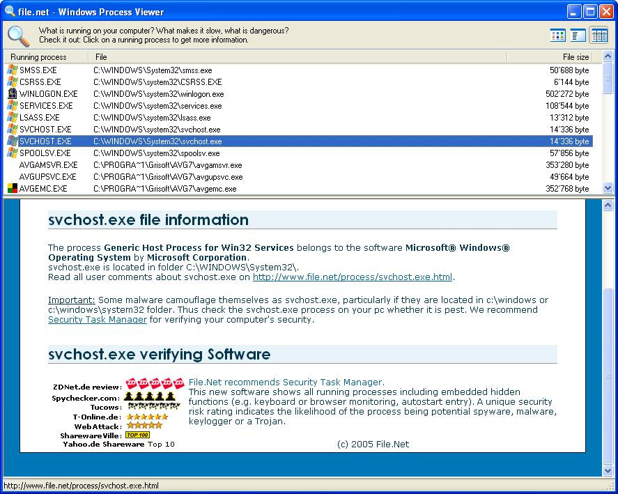Image resolution: width=618 pixels, height=494 pixels.
Task: Click the process list scroll up arrow
Action: (608, 56)
